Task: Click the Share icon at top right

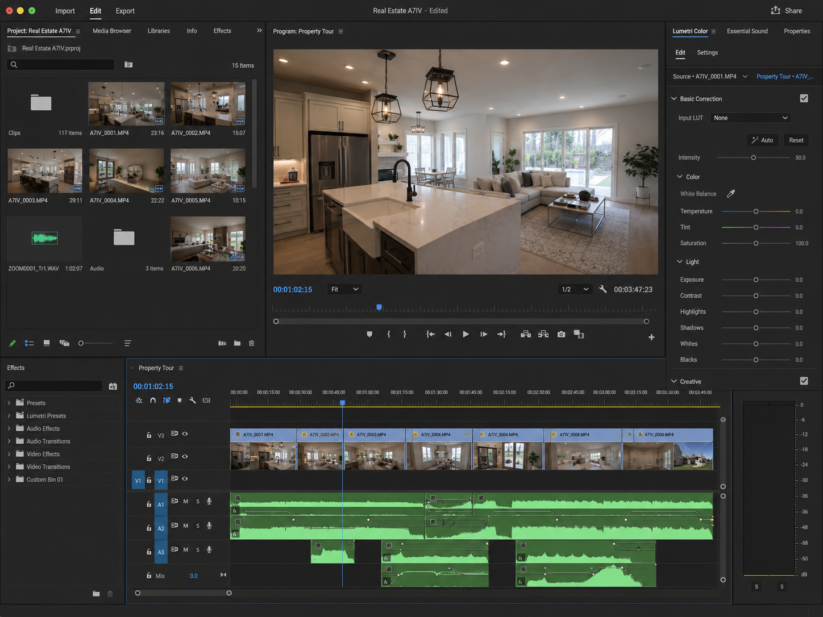Action: [775, 10]
